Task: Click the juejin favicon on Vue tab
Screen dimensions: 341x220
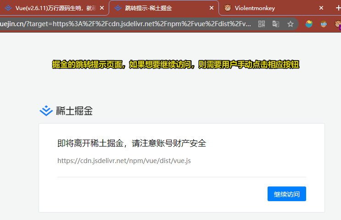Action: (x=8, y=8)
